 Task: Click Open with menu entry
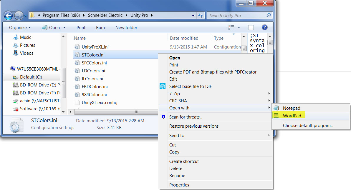click(x=215, y=108)
